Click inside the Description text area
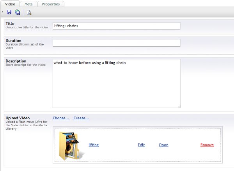The image size is (234, 171). click(117, 83)
